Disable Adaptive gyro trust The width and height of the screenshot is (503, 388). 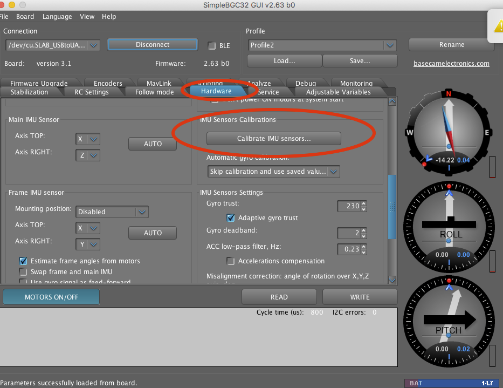pyautogui.click(x=231, y=218)
